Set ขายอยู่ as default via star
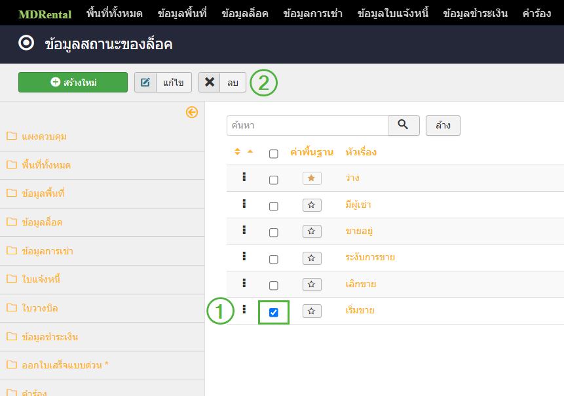The height and width of the screenshot is (396, 564). (312, 231)
